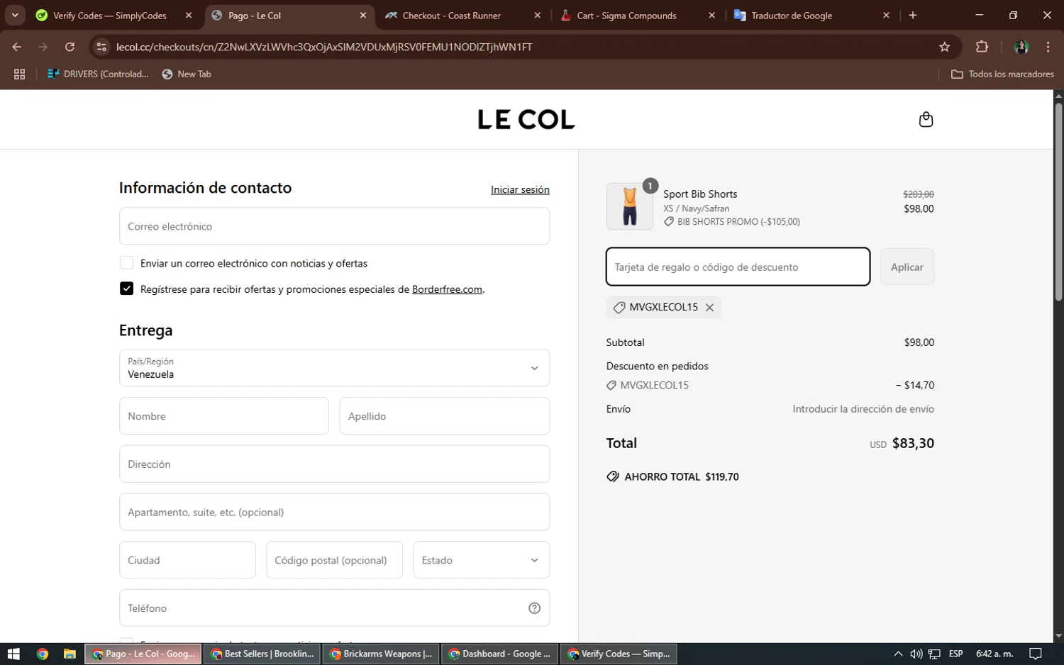
Task: Open the Estado dropdown
Action: tap(482, 560)
